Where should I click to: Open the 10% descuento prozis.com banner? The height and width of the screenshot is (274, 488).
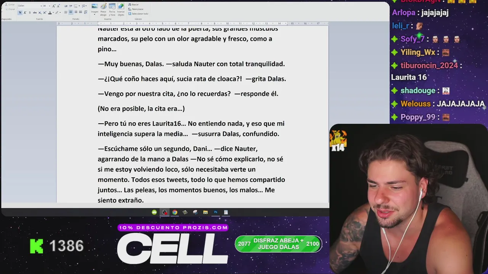pyautogui.click(x=173, y=228)
